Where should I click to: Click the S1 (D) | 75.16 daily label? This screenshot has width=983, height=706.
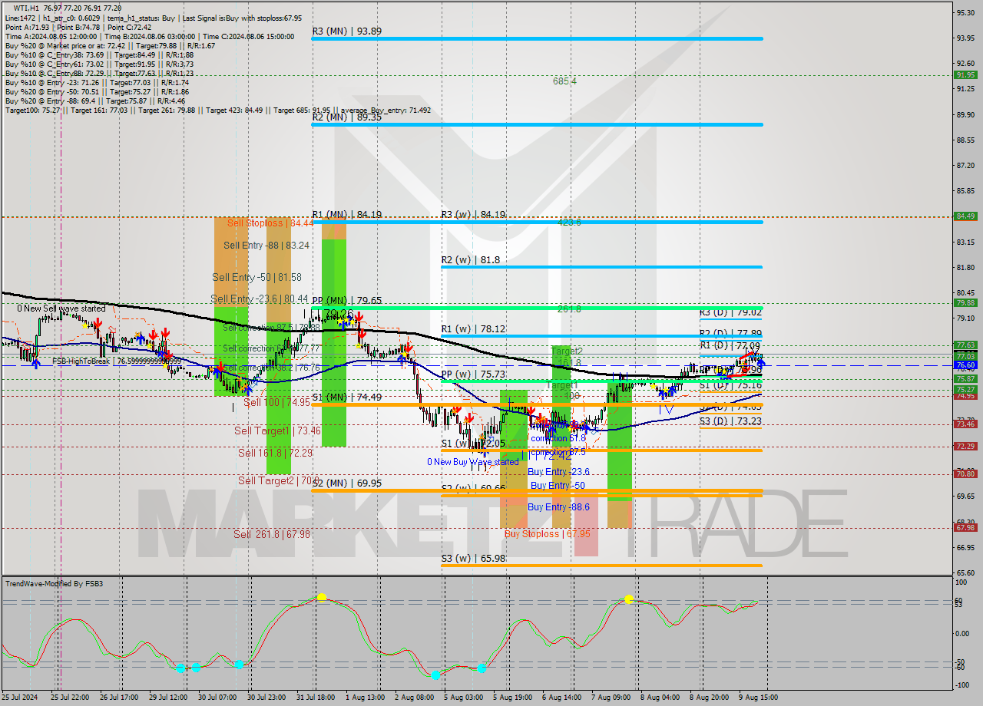pyautogui.click(x=730, y=385)
